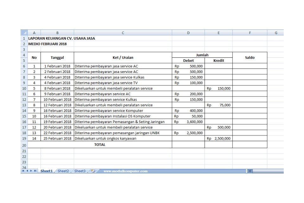The height and width of the screenshot is (203, 304).
Task: Click the Tanggal header cell
Action: coord(57,57)
